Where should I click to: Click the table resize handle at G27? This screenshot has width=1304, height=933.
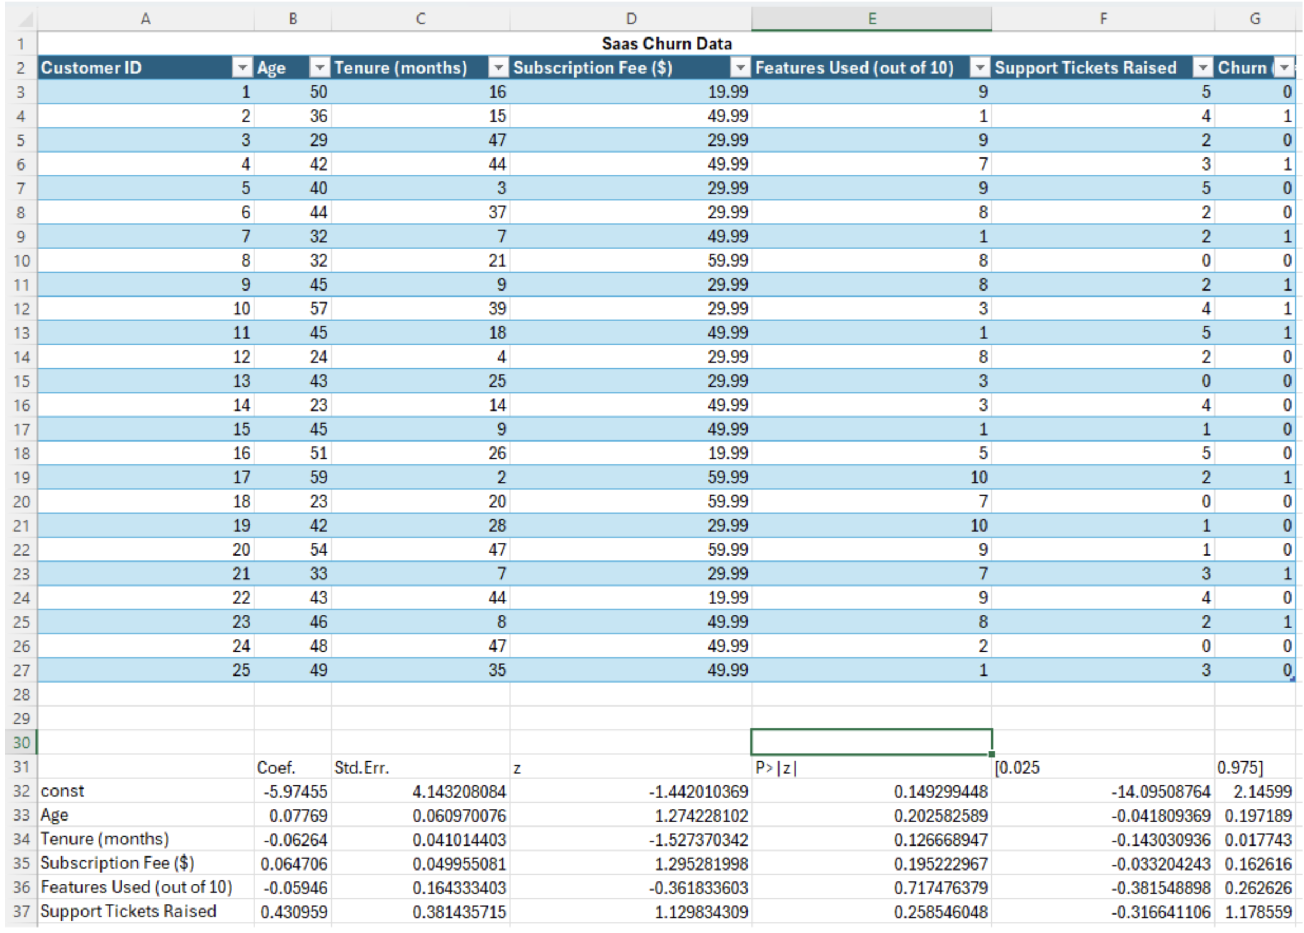tap(1293, 679)
